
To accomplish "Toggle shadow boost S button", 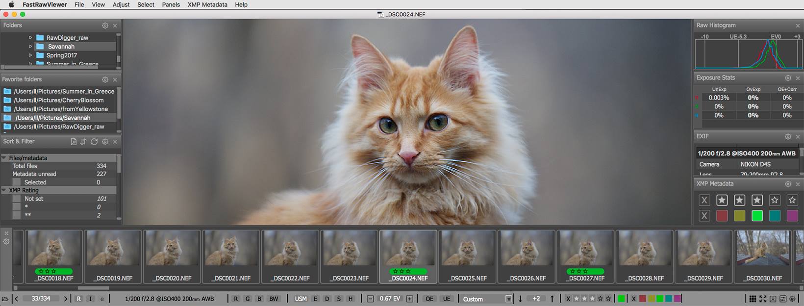I will 339,299.
